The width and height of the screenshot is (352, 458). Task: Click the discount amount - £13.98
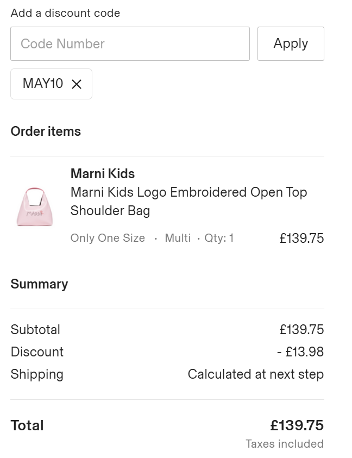pyautogui.click(x=300, y=352)
